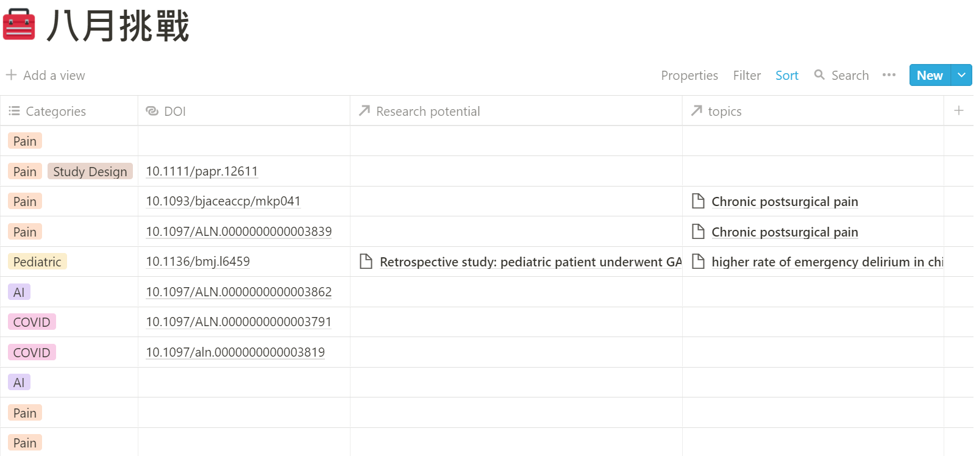
Task: Click page icon beside Retrospective study entry
Action: (366, 262)
